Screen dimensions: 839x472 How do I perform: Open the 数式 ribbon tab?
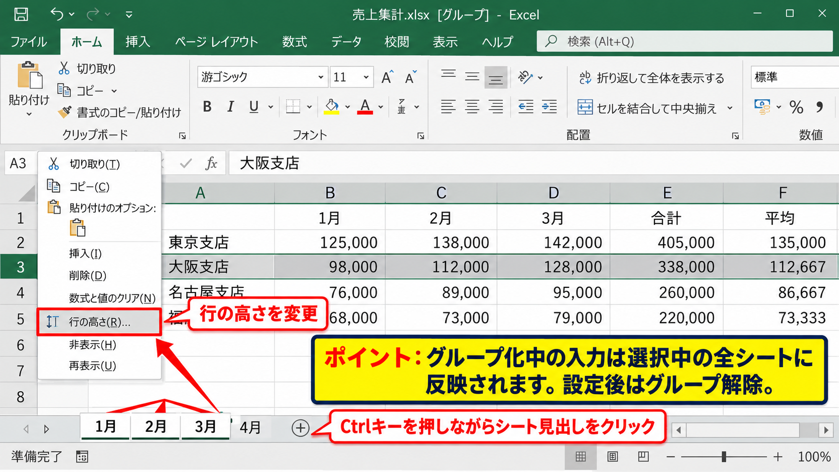tap(295, 42)
